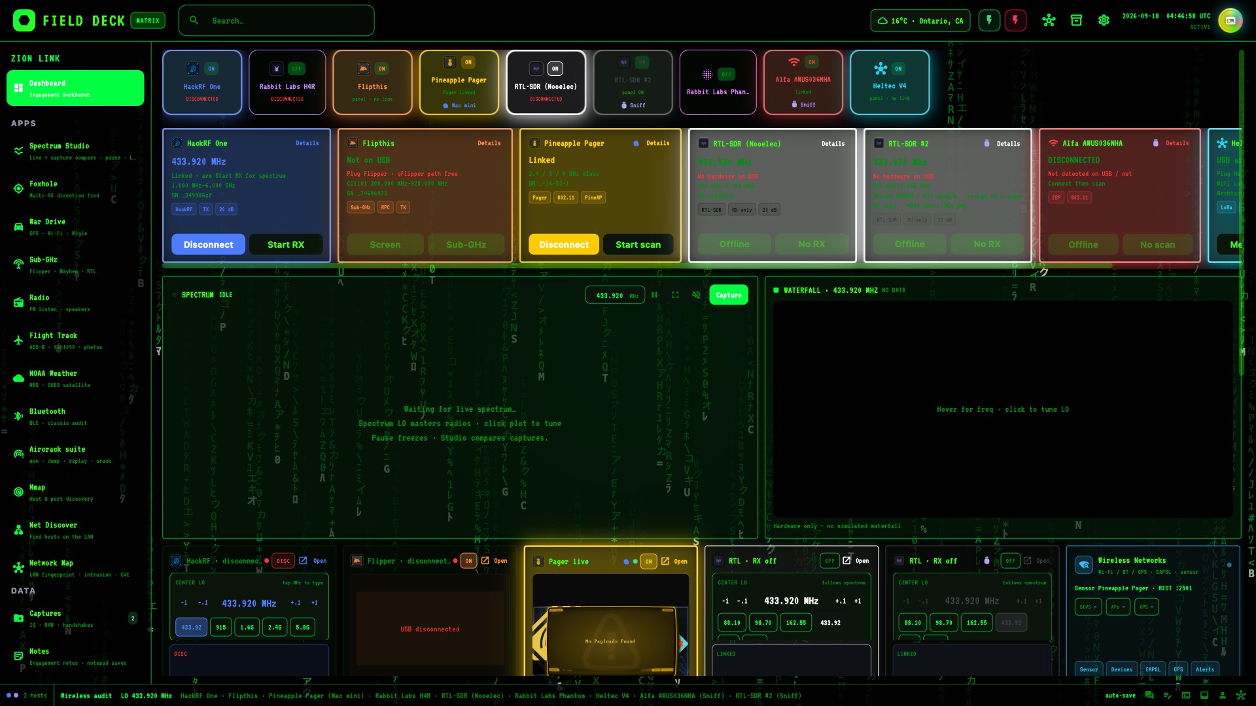This screenshot has height=706, width=1256.
Task: Expand spectrum to fullscreen
Action: point(675,295)
